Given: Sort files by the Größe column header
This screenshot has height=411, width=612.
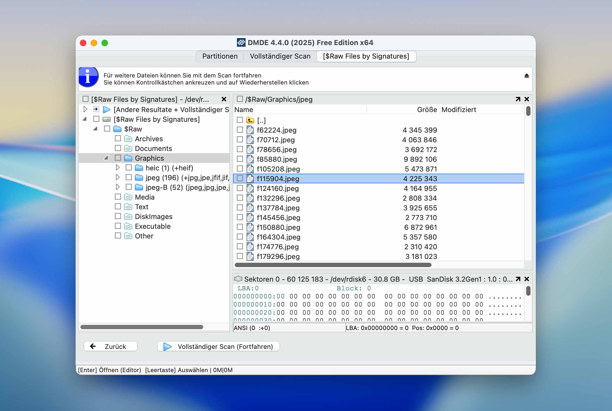Looking at the screenshot, I should 427,110.
